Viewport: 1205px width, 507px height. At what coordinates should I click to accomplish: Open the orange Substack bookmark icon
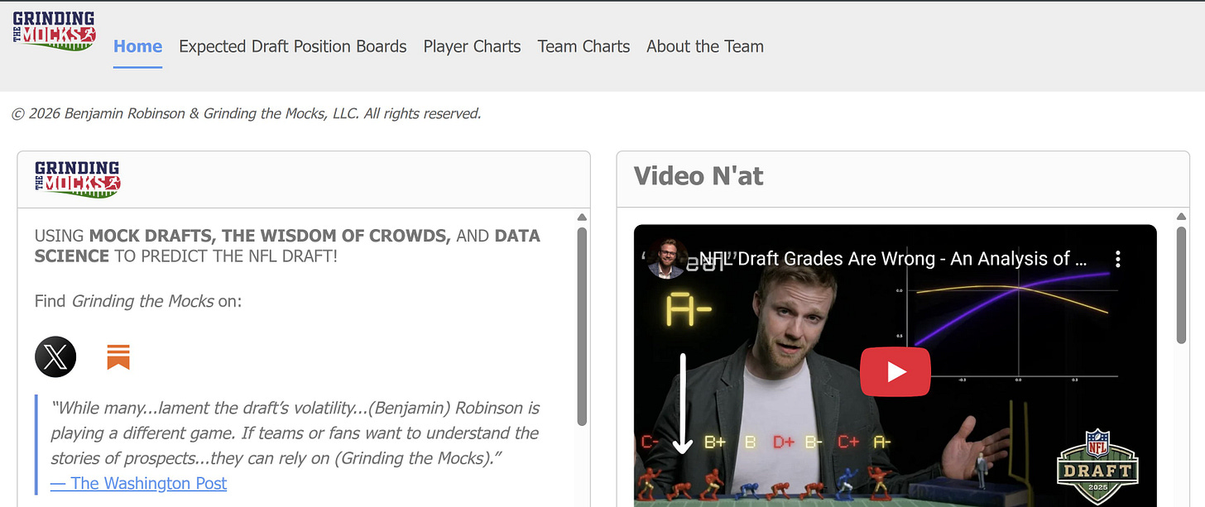(118, 356)
